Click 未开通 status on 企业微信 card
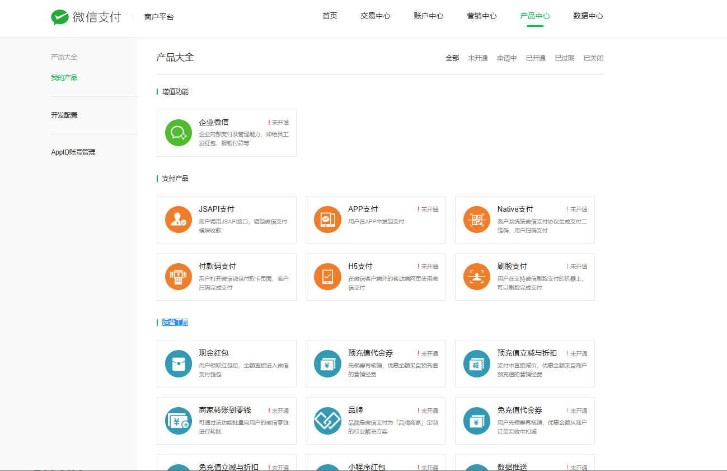The width and height of the screenshot is (727, 471). tap(279, 123)
